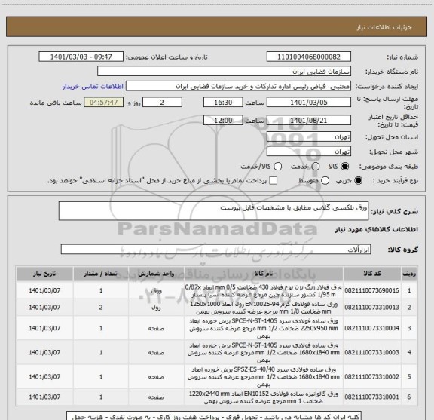
Task: Click the buyer name field سازمان فضایی ایران
Action: click(x=225, y=71)
